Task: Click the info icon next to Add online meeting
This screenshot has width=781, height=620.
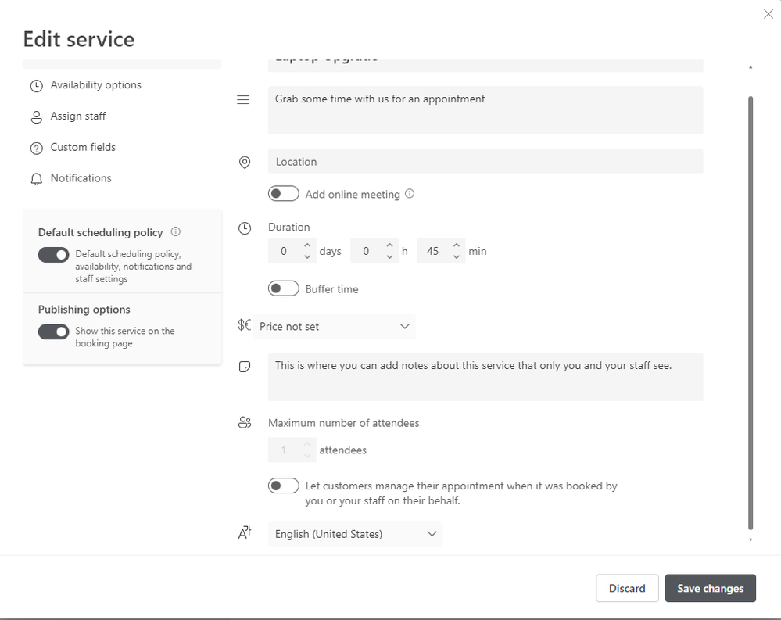Action: coord(410,194)
